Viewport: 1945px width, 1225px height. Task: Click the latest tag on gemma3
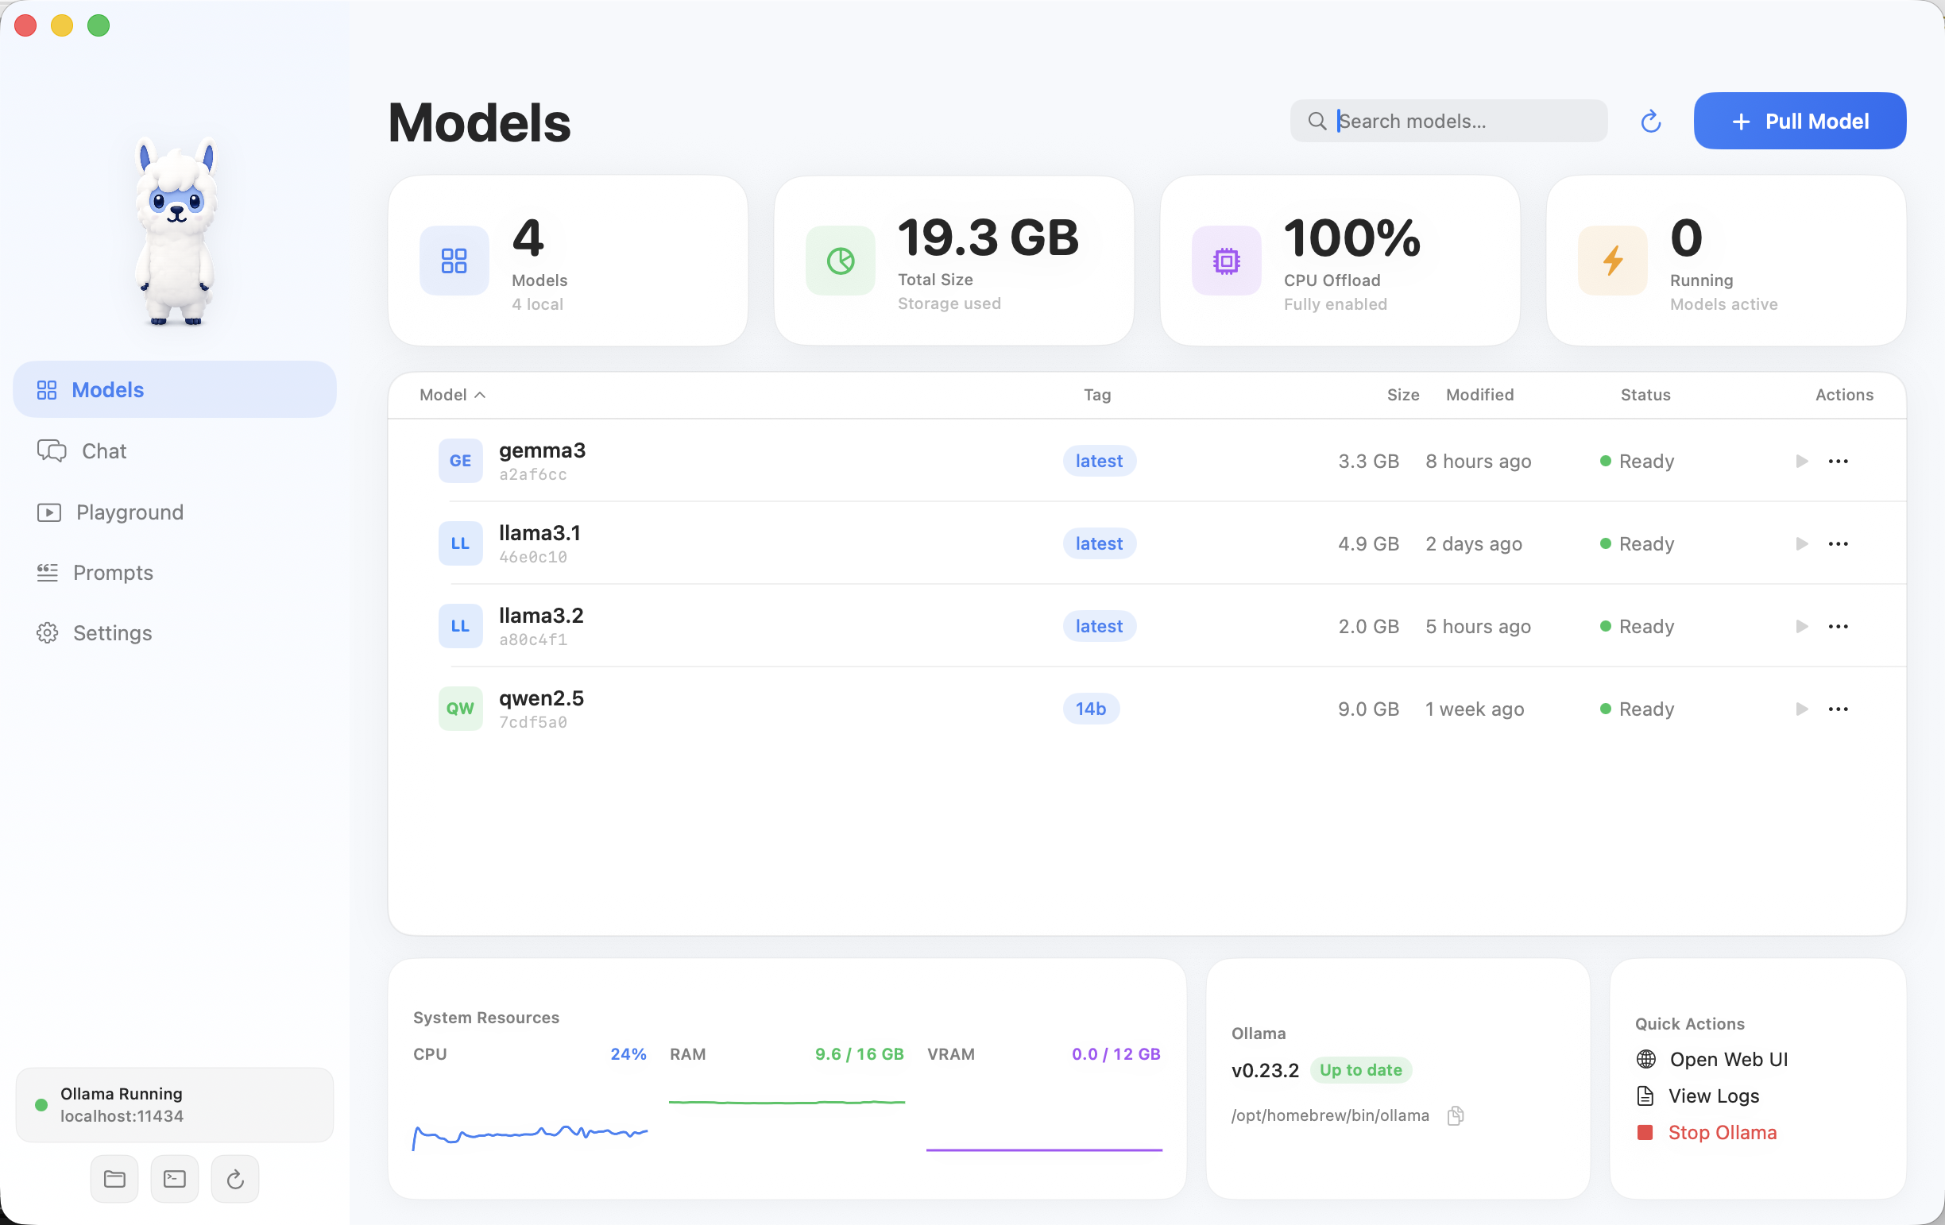1100,461
